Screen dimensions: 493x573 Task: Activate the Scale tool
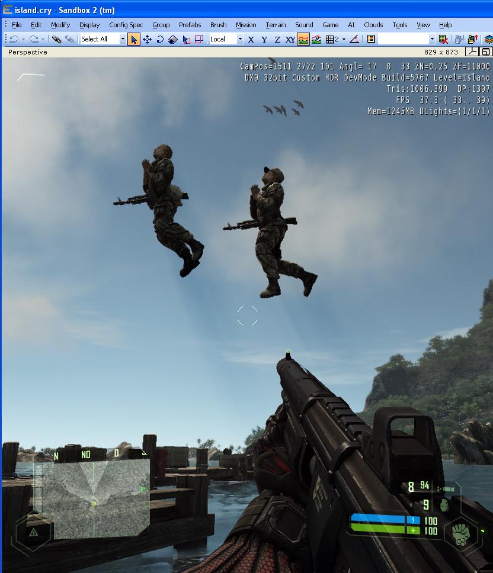(172, 39)
